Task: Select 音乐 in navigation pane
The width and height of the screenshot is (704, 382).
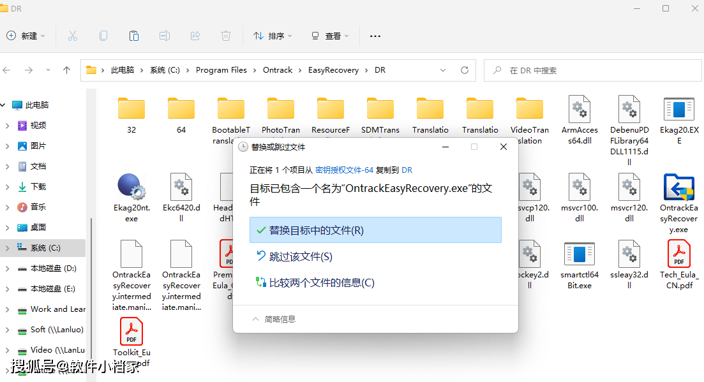Action: (x=38, y=207)
